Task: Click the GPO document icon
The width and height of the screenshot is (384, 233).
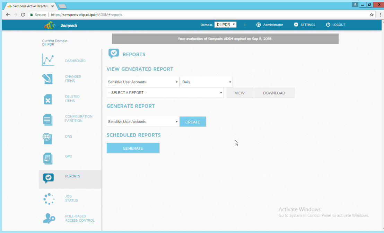Action: tap(47, 158)
